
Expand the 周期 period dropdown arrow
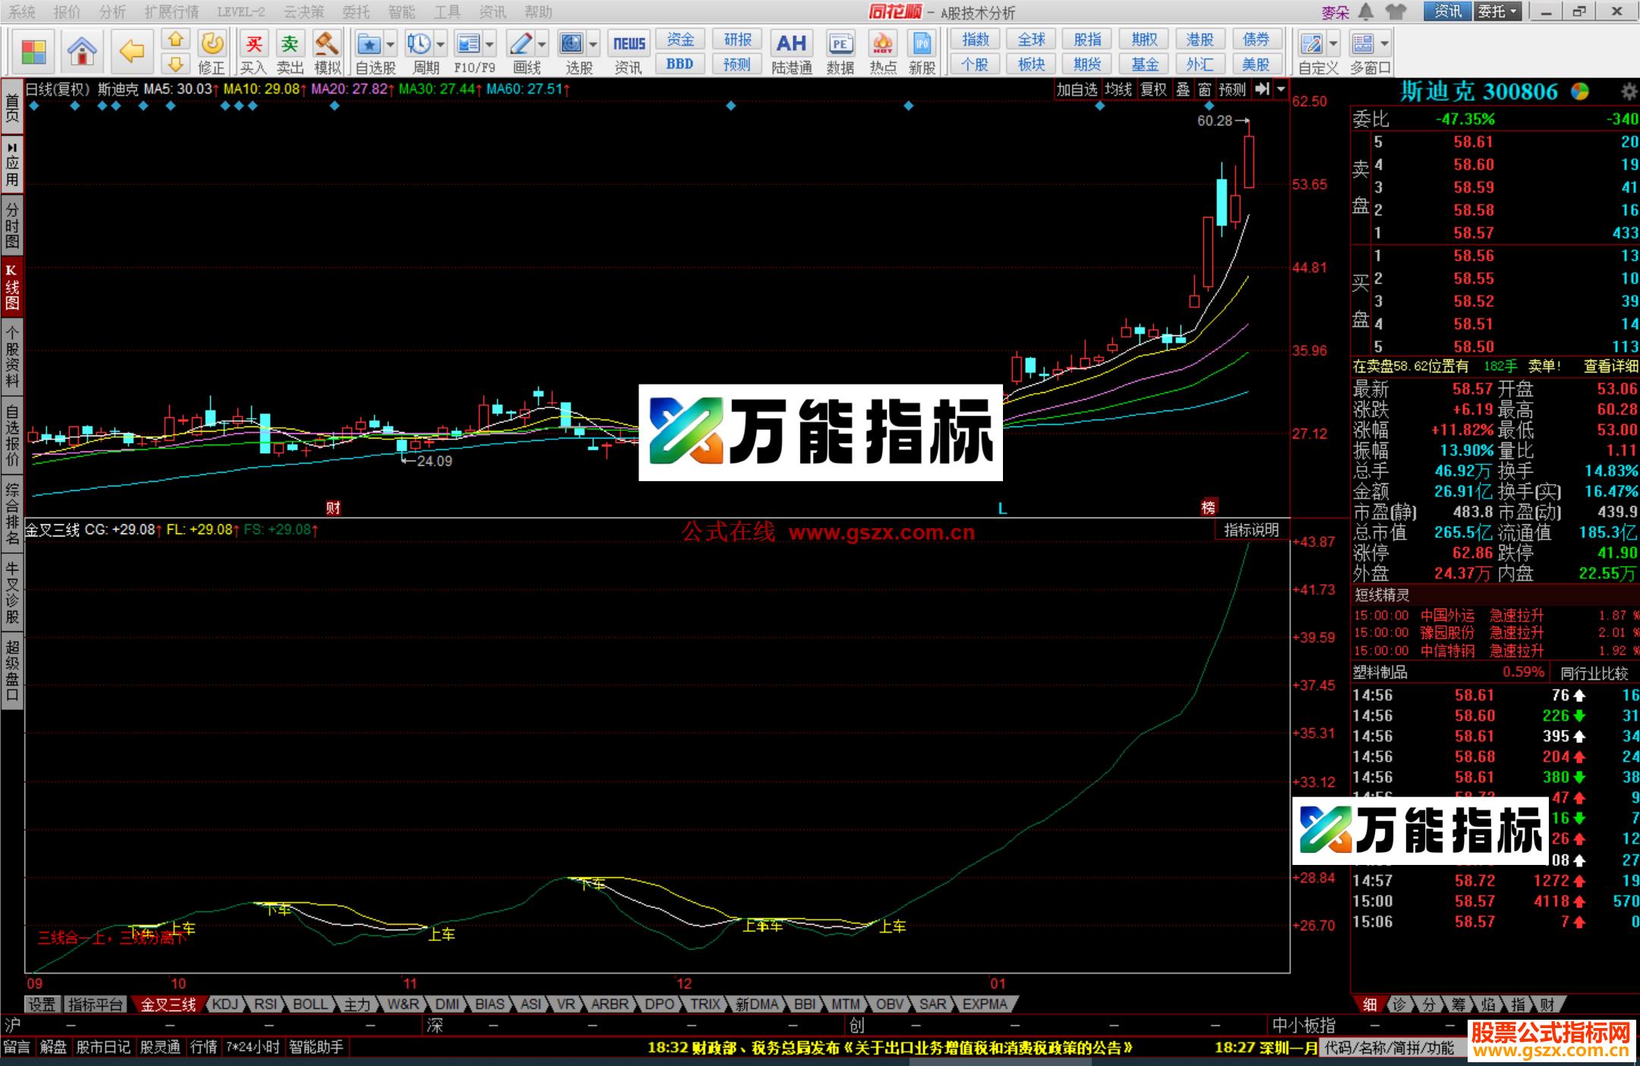coord(439,44)
